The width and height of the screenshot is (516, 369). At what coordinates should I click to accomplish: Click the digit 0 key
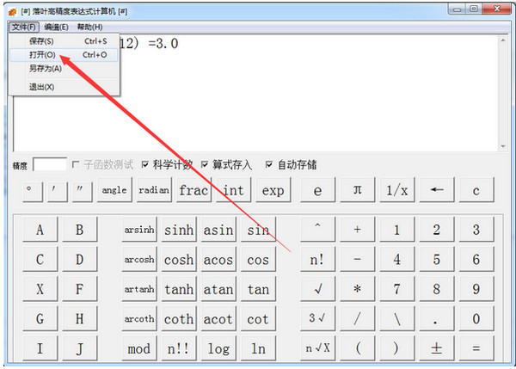(476, 318)
